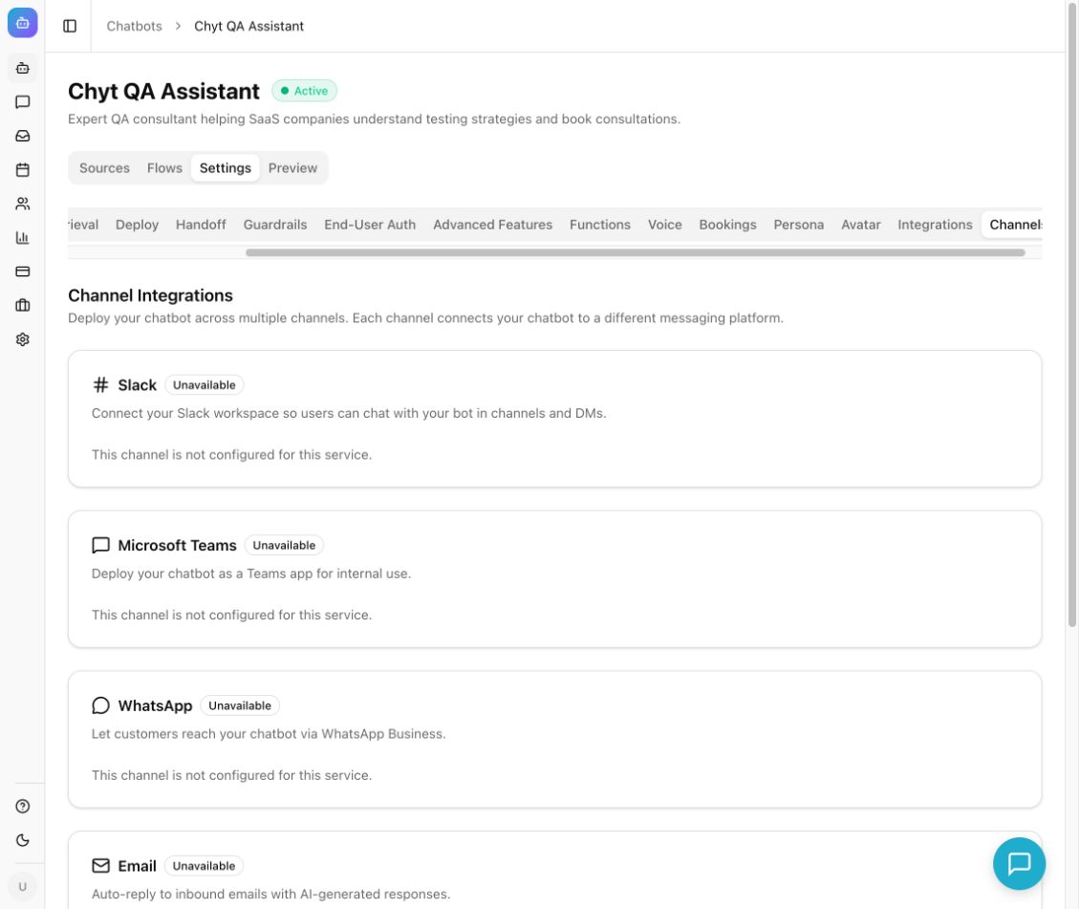Switch to the Preview tab
Screen dimensions: 1079x909
292,168
